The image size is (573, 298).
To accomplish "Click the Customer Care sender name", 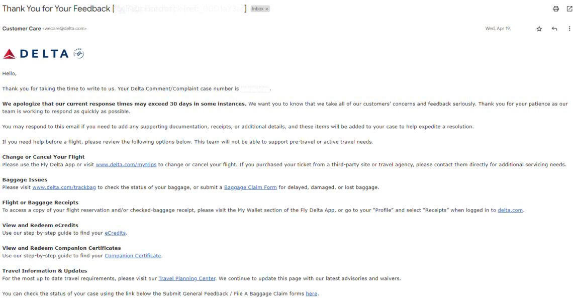I will pyautogui.click(x=22, y=29).
